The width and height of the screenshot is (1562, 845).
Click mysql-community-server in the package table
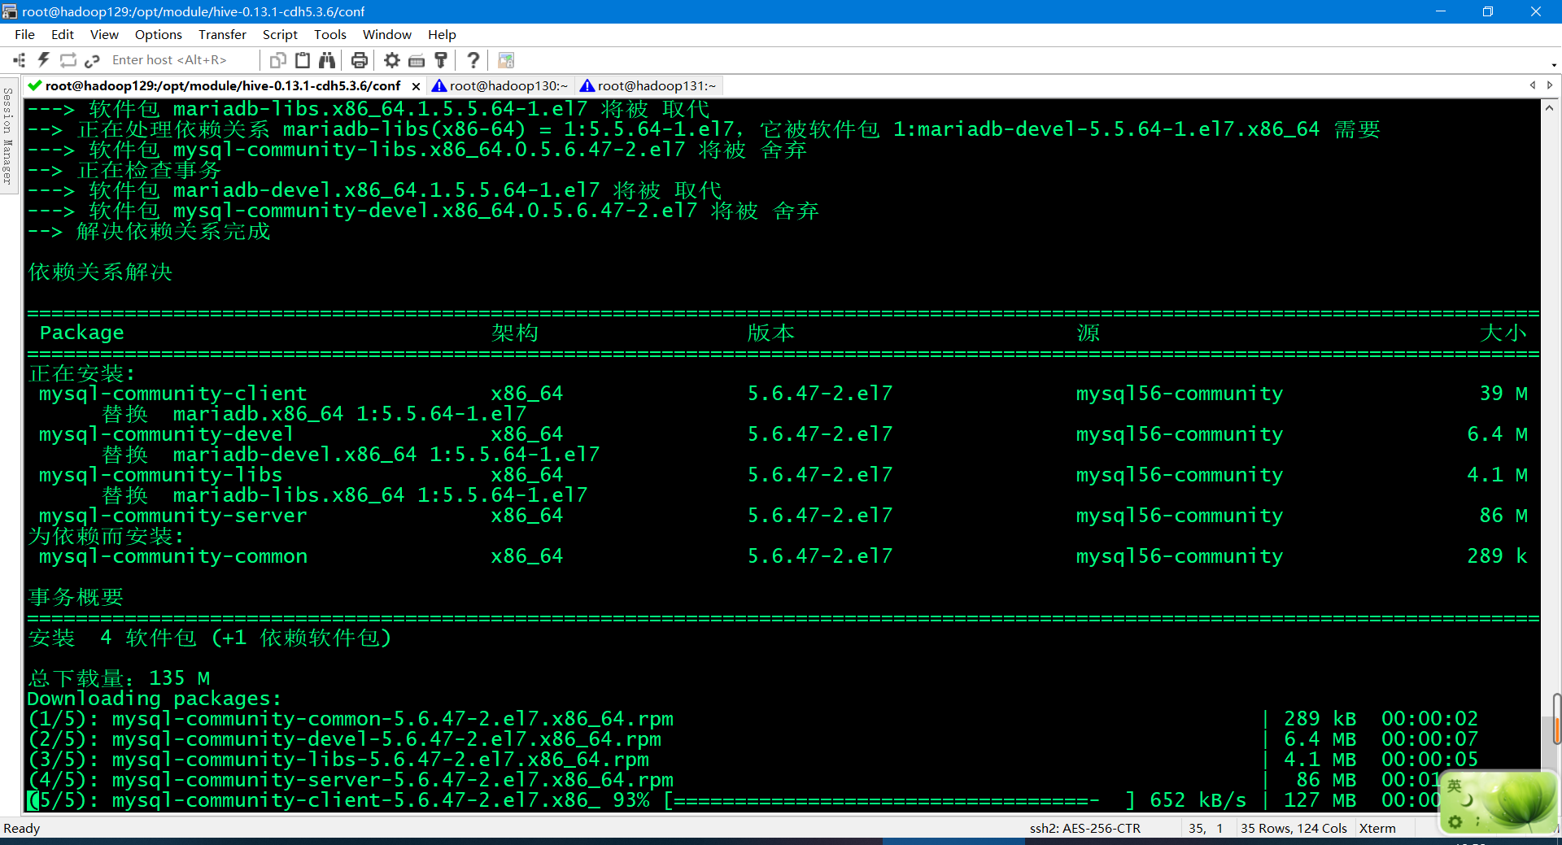(x=173, y=516)
